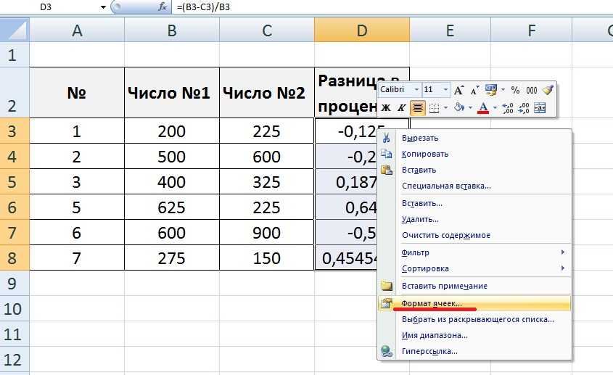Viewport: 613px width, 375px height.
Task: Apply red font color
Action: pyautogui.click(x=483, y=107)
